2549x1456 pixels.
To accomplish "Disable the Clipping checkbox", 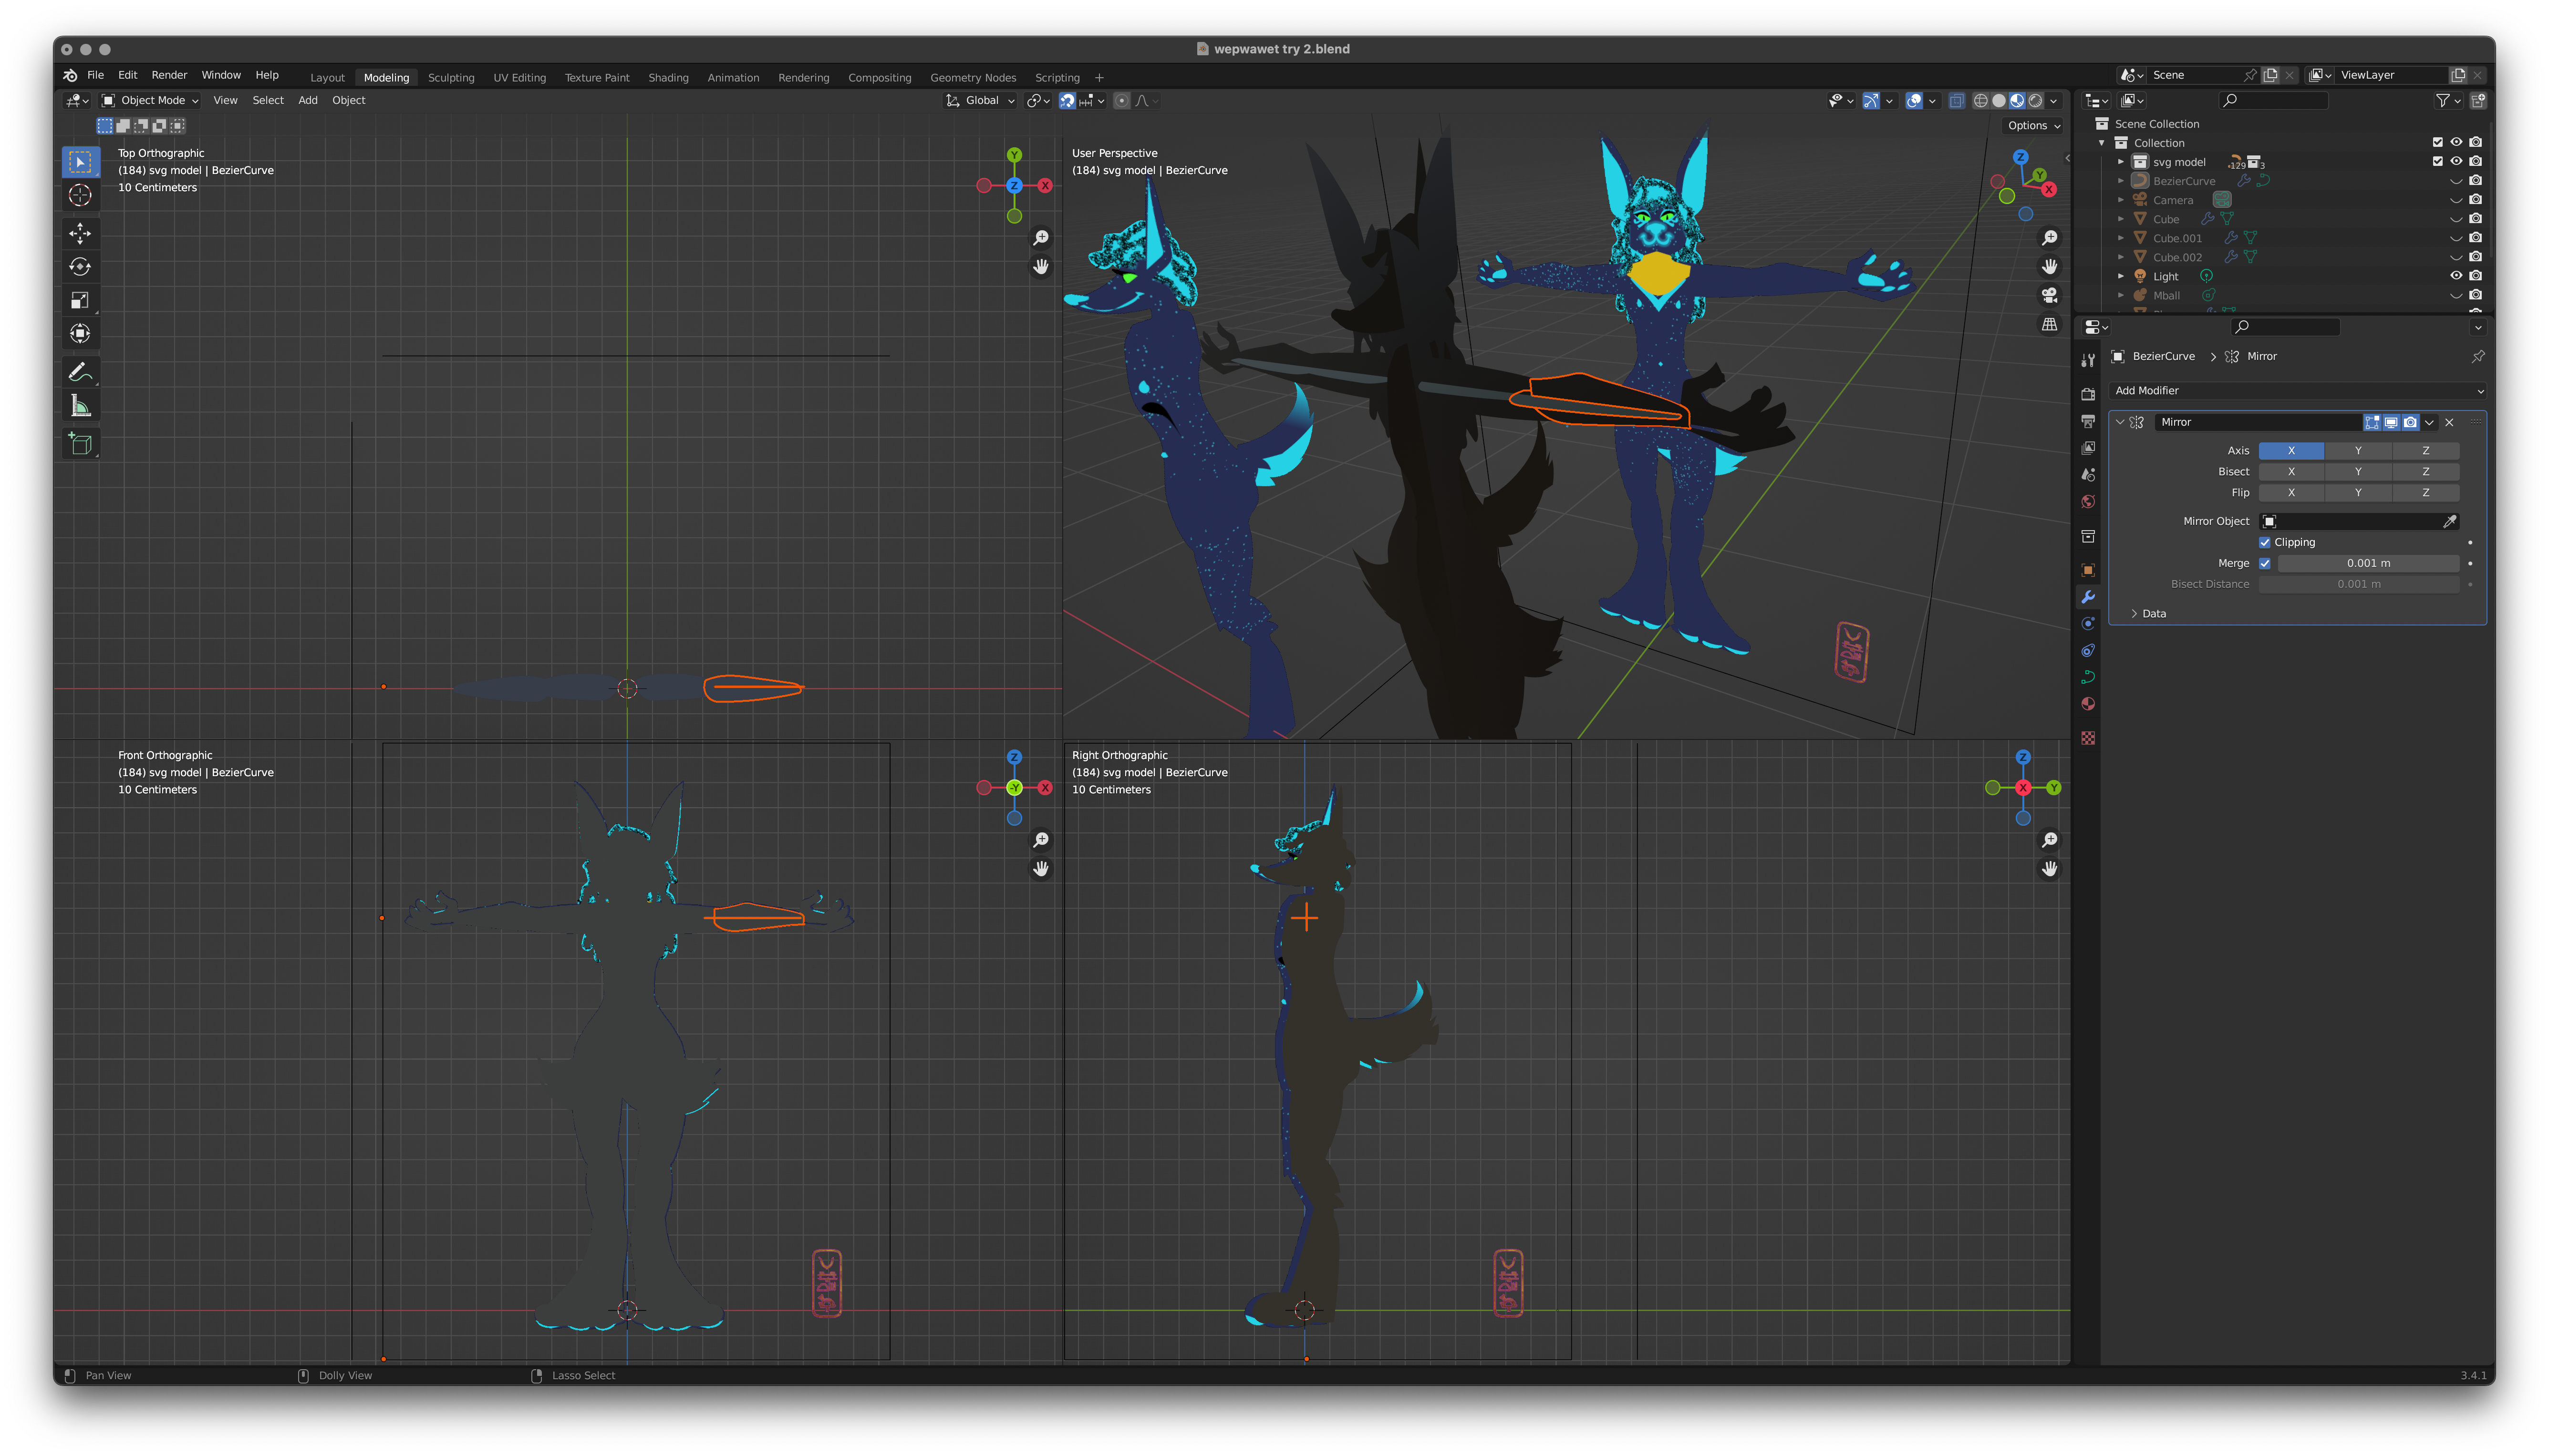I will point(2265,542).
